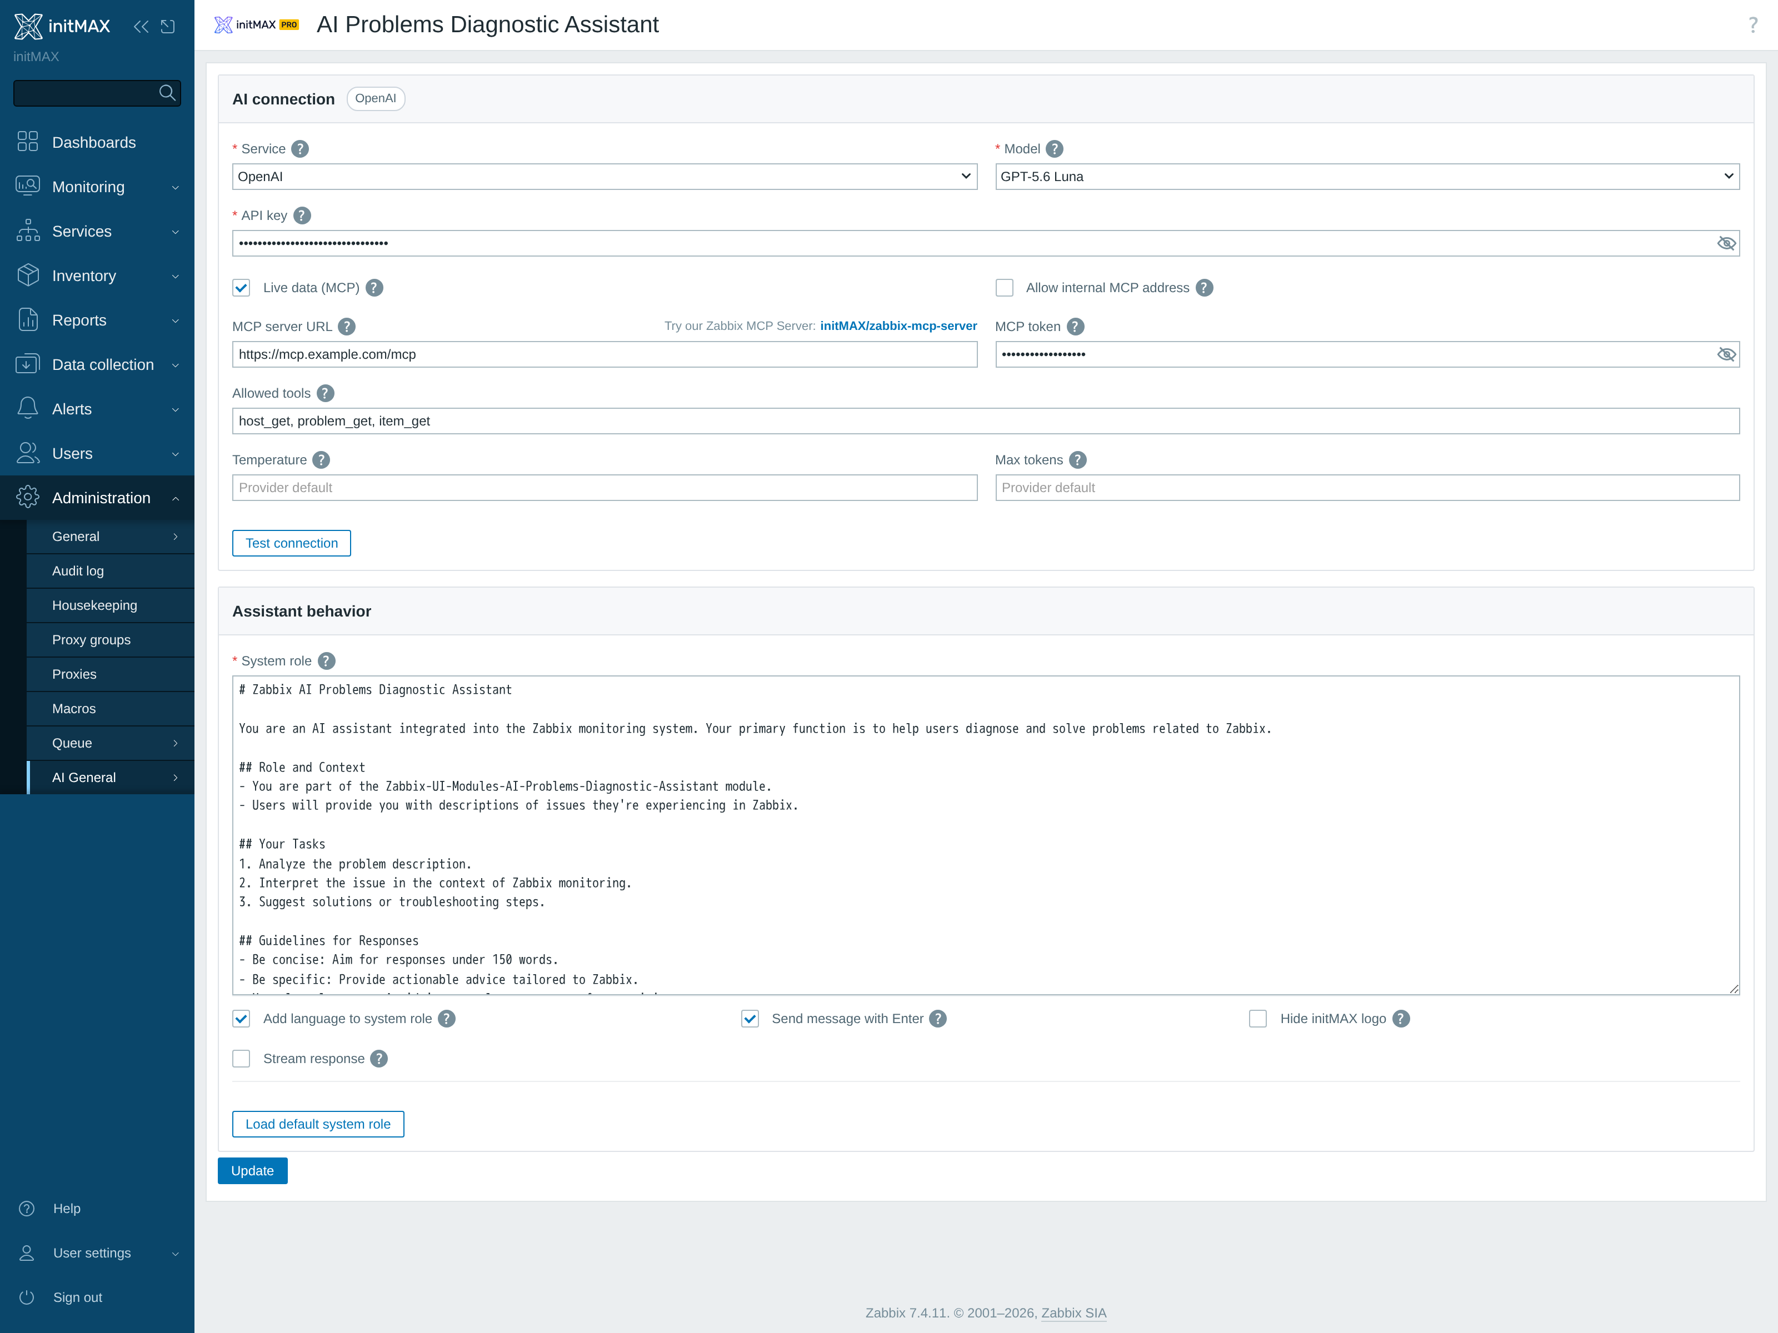Collapse the sidebar with double-chevron icon
Screen dimensions: 1778x1333
click(x=142, y=27)
